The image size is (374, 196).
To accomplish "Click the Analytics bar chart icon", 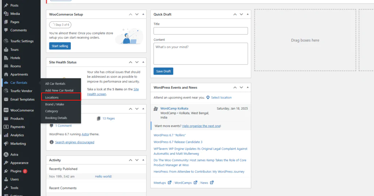I will coord(6,135).
